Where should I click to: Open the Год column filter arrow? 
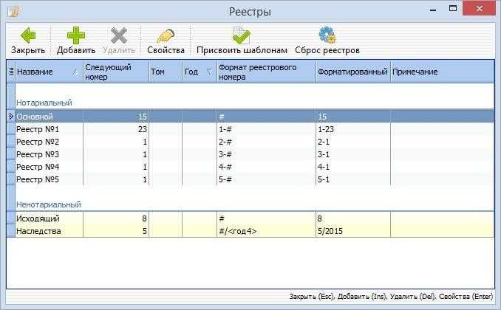(210, 72)
